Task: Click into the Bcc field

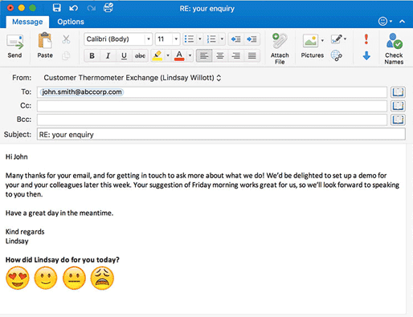Action: tap(212, 120)
